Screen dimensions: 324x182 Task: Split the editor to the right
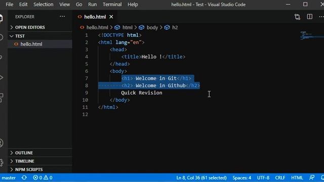309,17
